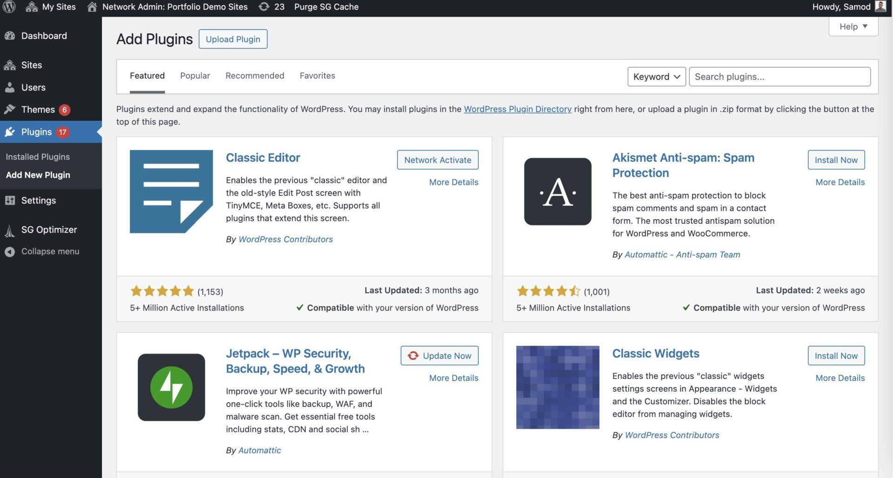Click the Automattic author link under Jetpack
The image size is (893, 478).
(x=260, y=450)
